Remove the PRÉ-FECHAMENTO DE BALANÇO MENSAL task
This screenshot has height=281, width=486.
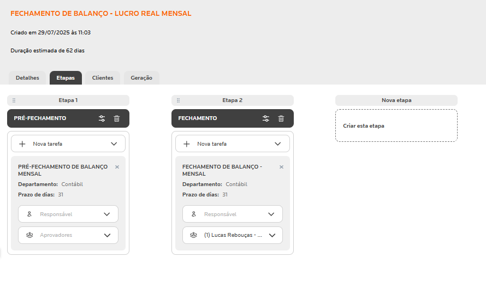(117, 167)
